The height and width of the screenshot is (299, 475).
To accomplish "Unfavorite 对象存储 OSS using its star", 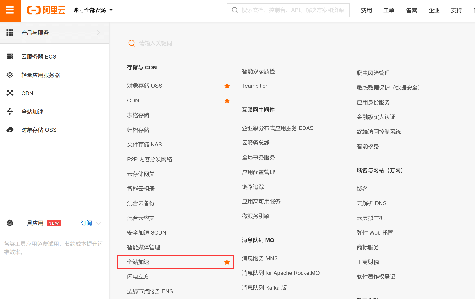I will 227,86.
